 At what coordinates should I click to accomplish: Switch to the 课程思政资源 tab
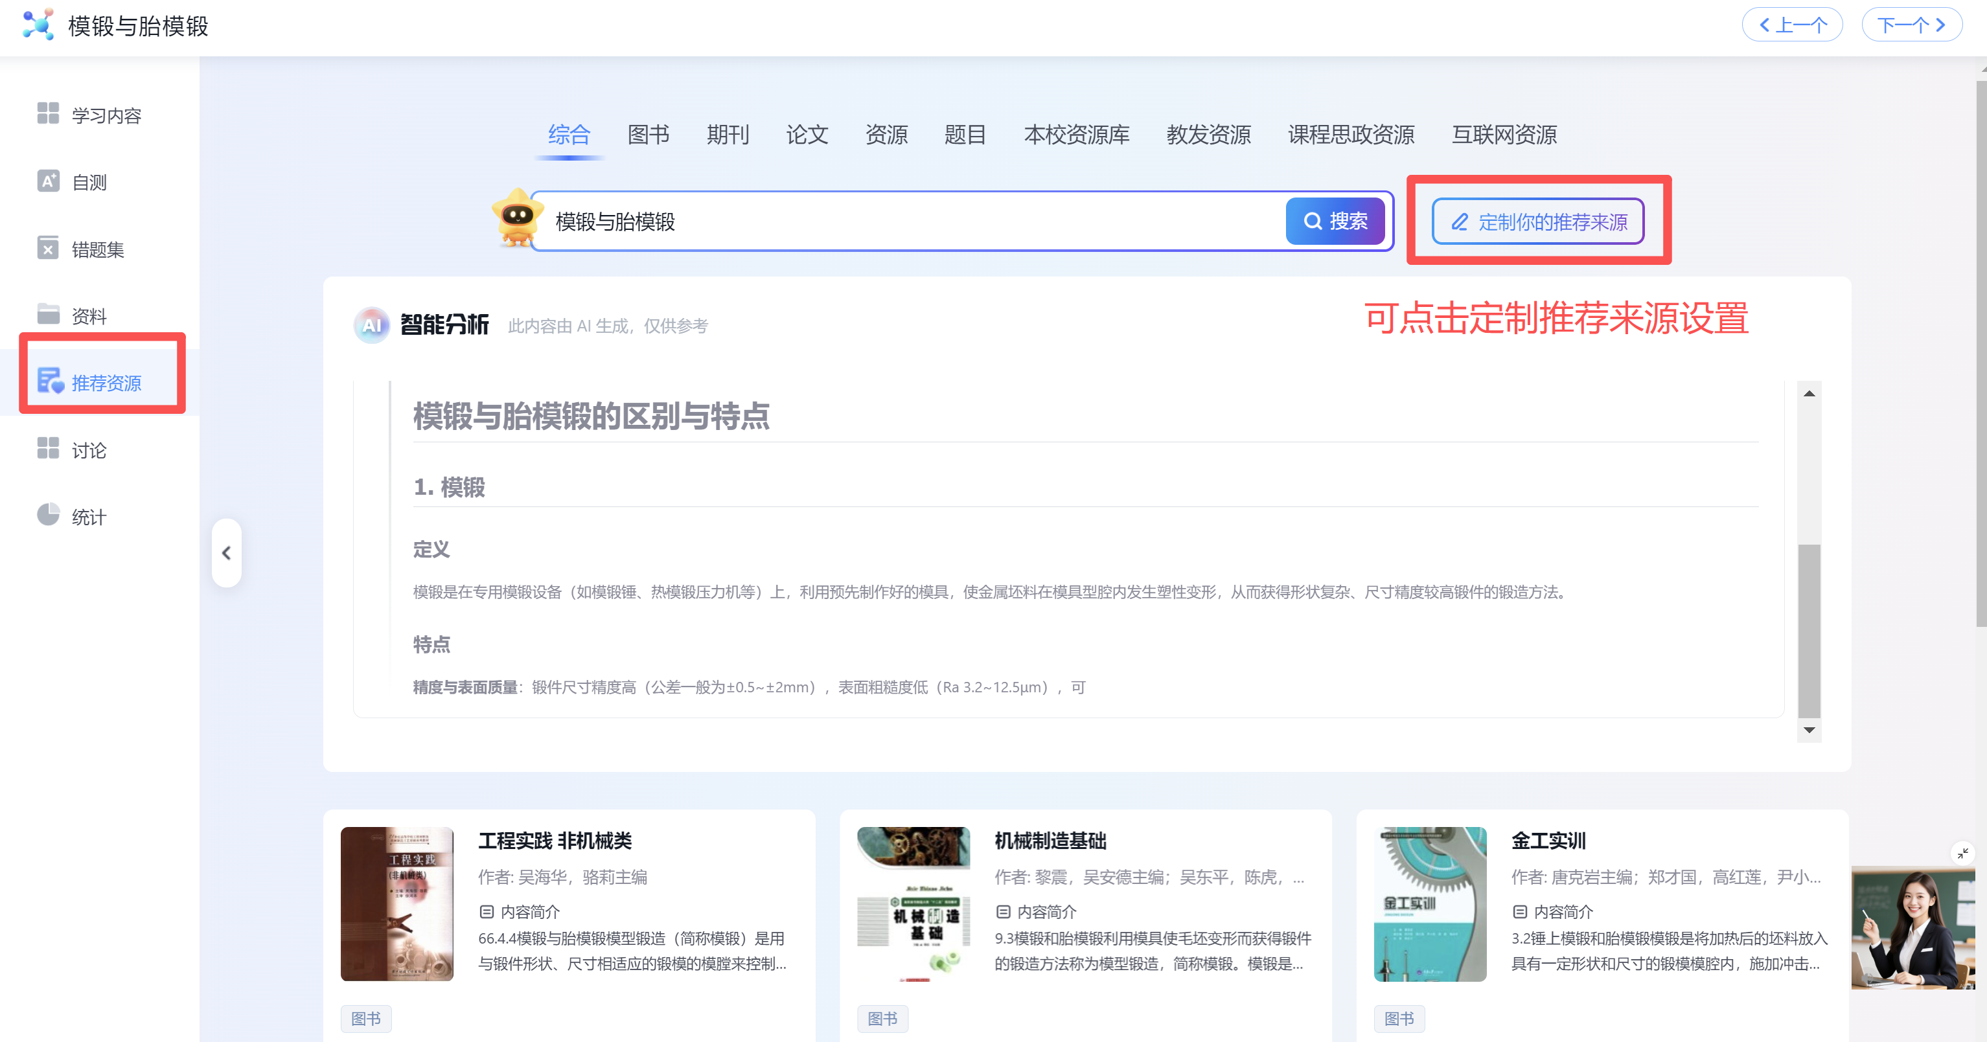(1351, 135)
